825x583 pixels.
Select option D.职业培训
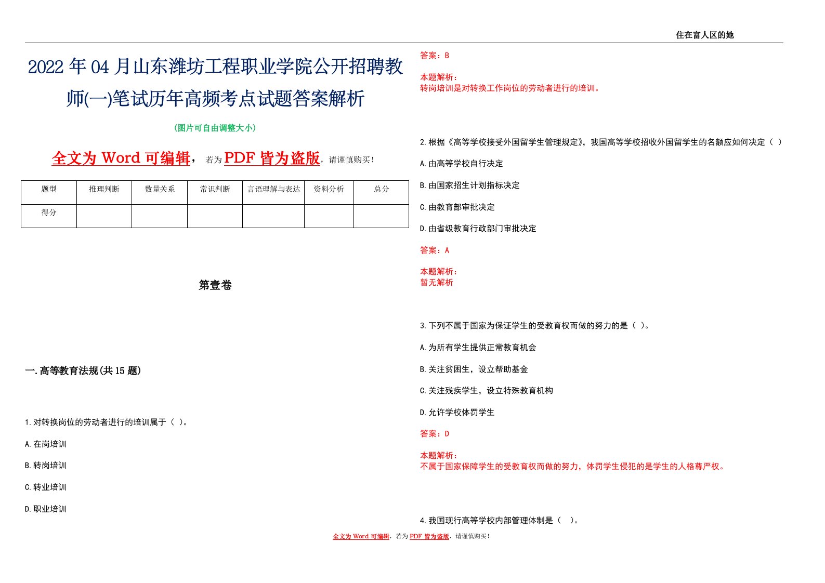coord(46,509)
